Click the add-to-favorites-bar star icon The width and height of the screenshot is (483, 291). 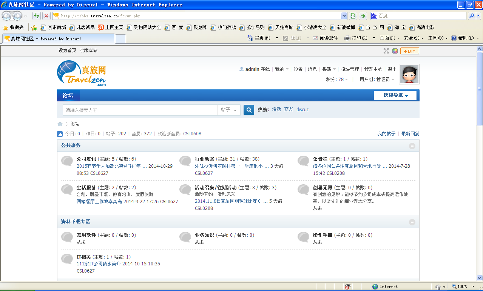(34, 28)
